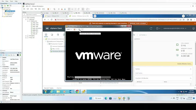The width and height of the screenshot is (196, 110).
Task: Open pause dropdown arrow in Remote Console
Action: [x=76, y=30]
